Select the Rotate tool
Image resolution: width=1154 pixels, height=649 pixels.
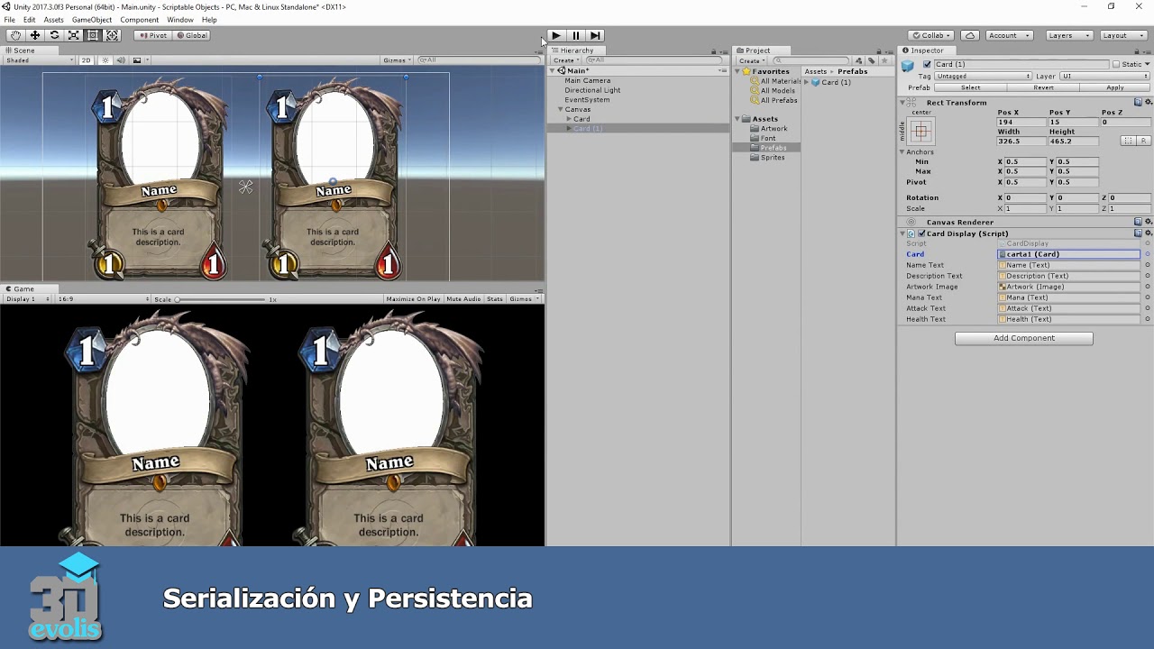click(54, 35)
